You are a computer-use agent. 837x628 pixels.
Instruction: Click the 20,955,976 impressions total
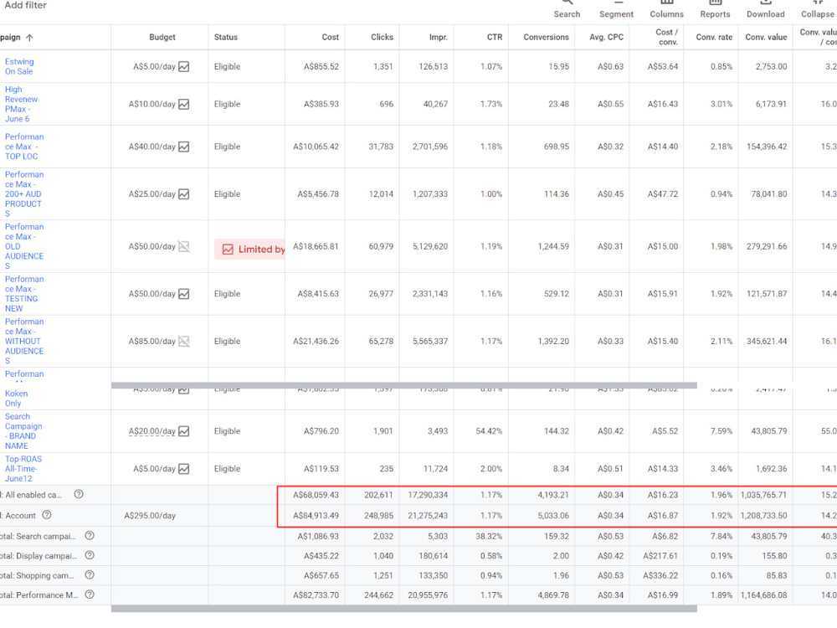(x=428, y=595)
